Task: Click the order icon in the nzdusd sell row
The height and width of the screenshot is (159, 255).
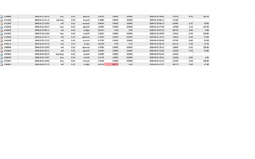Action: [2, 41]
